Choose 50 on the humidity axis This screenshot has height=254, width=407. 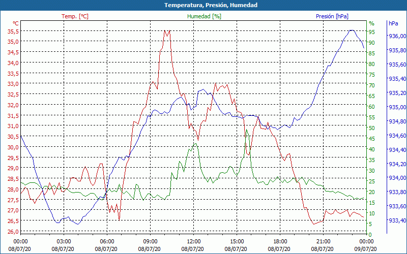point(372,128)
